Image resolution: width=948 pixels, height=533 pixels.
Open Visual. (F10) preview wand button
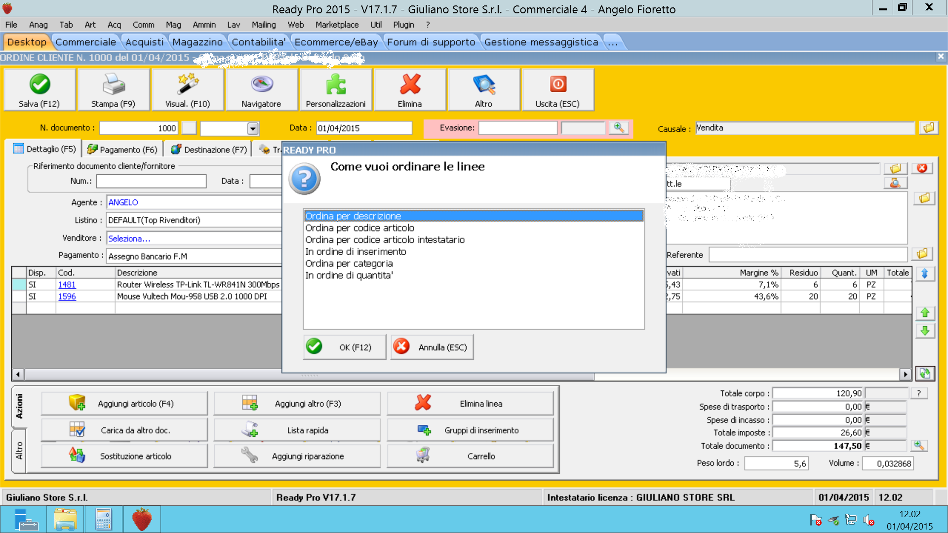click(188, 90)
